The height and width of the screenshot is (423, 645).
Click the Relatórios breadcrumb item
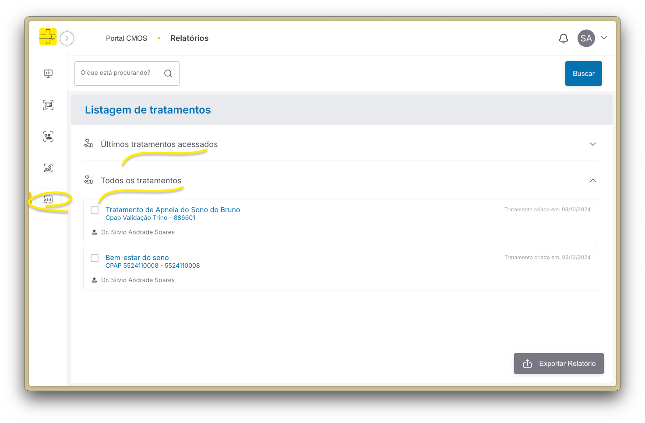(x=189, y=38)
